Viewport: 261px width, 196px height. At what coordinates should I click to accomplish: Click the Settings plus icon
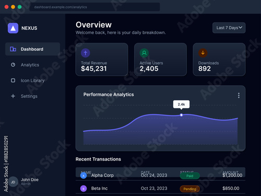pos(13,96)
